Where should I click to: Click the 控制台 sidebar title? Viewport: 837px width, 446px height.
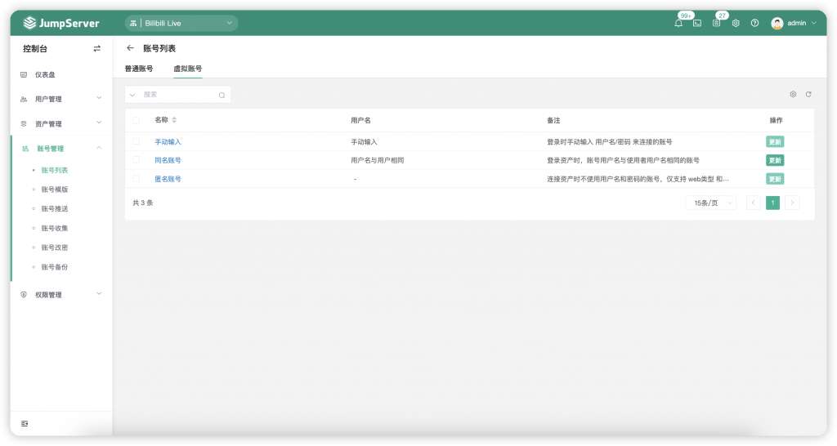coord(35,48)
